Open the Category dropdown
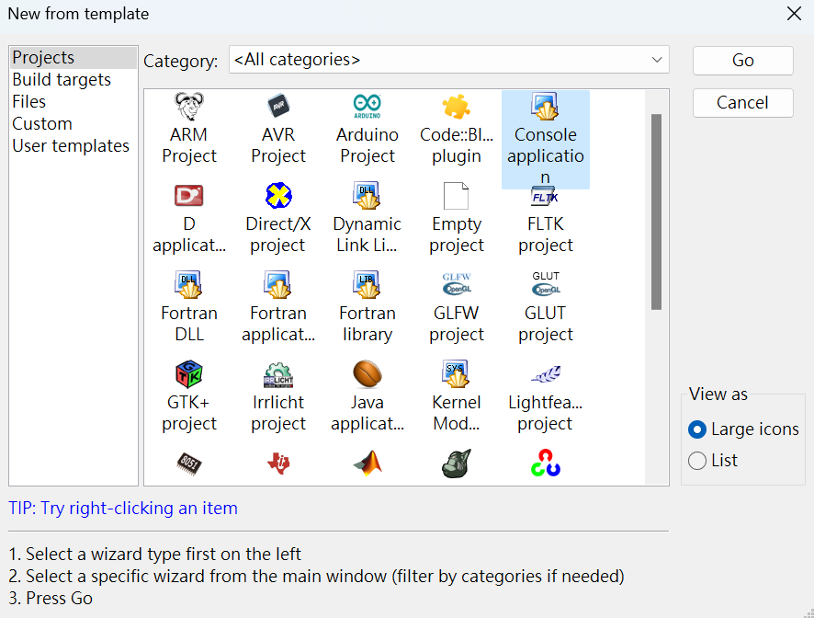The image size is (814, 618). (449, 59)
